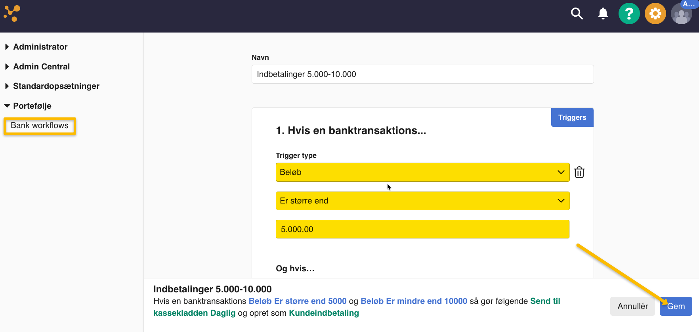Image resolution: width=699 pixels, height=332 pixels.
Task: Select Bank workflows in sidebar
Action: point(40,126)
